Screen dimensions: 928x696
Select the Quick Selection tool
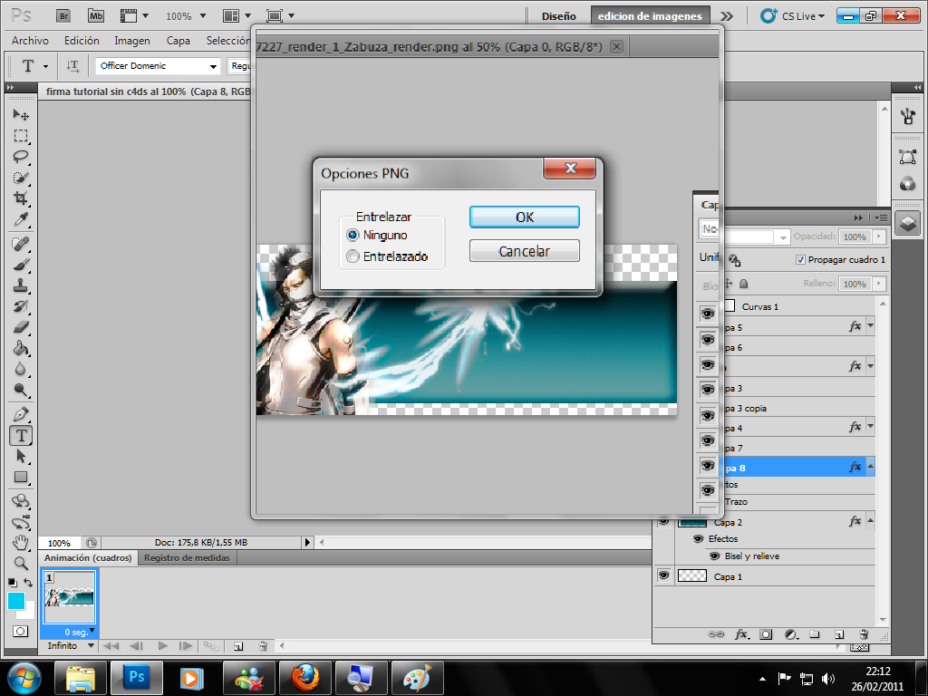pyautogui.click(x=21, y=178)
